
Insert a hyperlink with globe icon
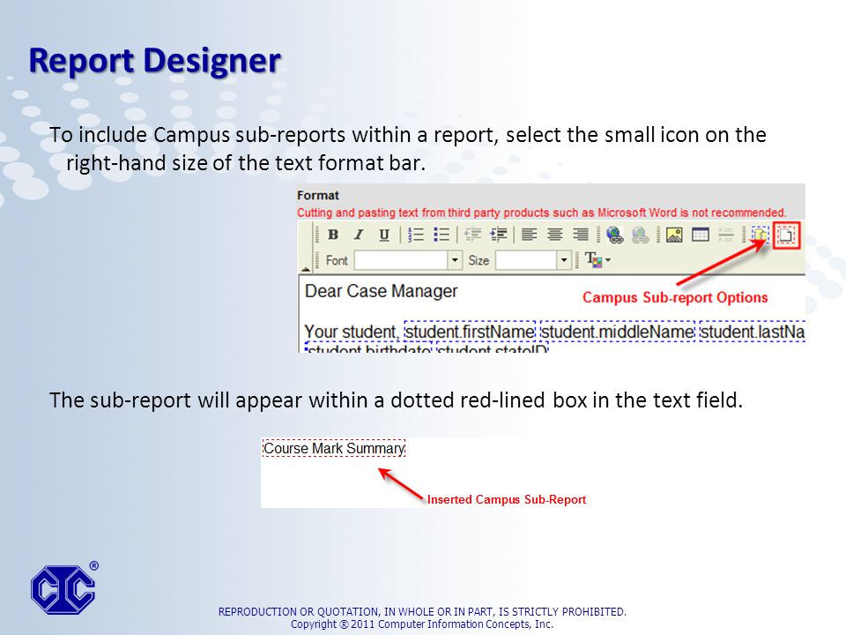pos(614,235)
